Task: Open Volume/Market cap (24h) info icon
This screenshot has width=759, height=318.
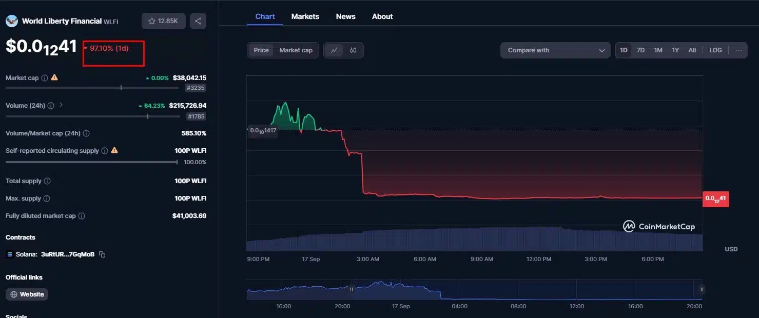Action: [86, 133]
